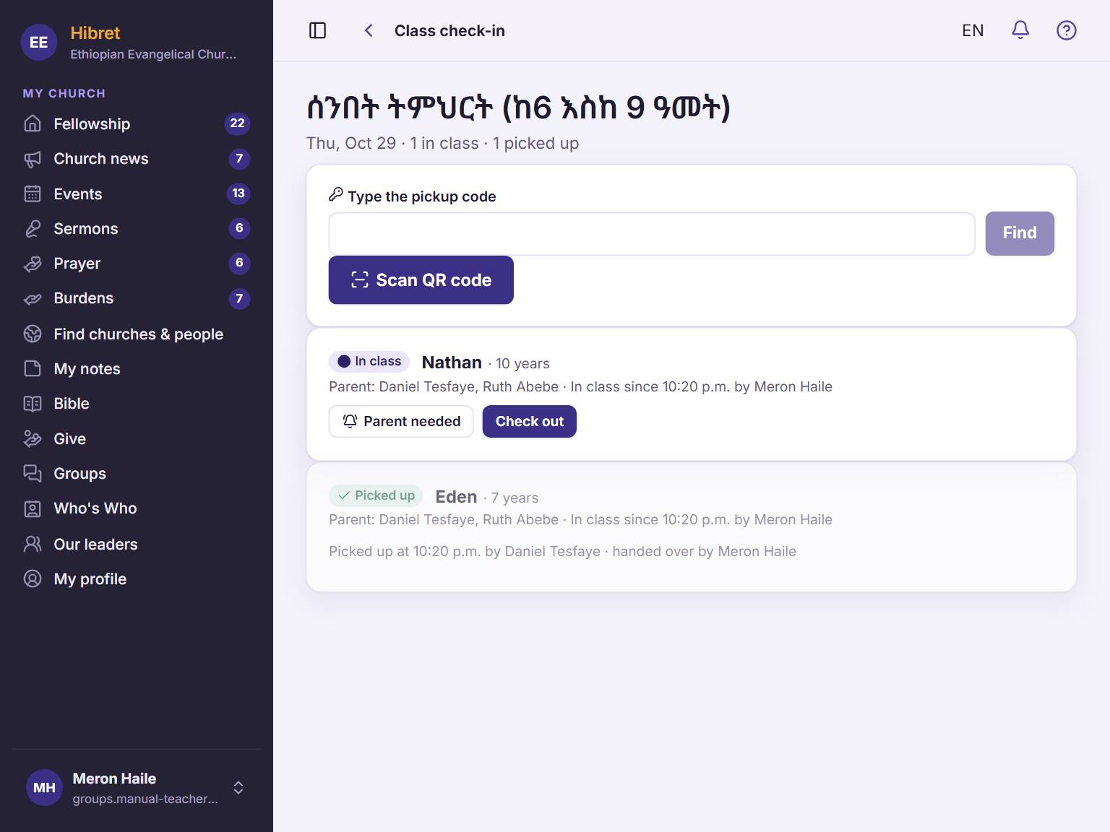Click the name Eden in the card

tap(456, 497)
